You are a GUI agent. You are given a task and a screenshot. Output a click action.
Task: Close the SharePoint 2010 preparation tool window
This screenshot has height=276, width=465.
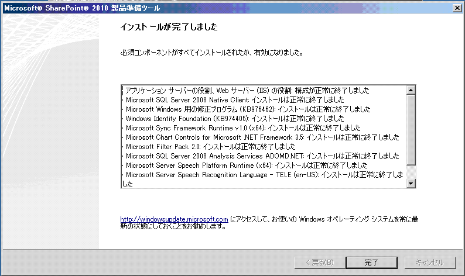point(457,8)
